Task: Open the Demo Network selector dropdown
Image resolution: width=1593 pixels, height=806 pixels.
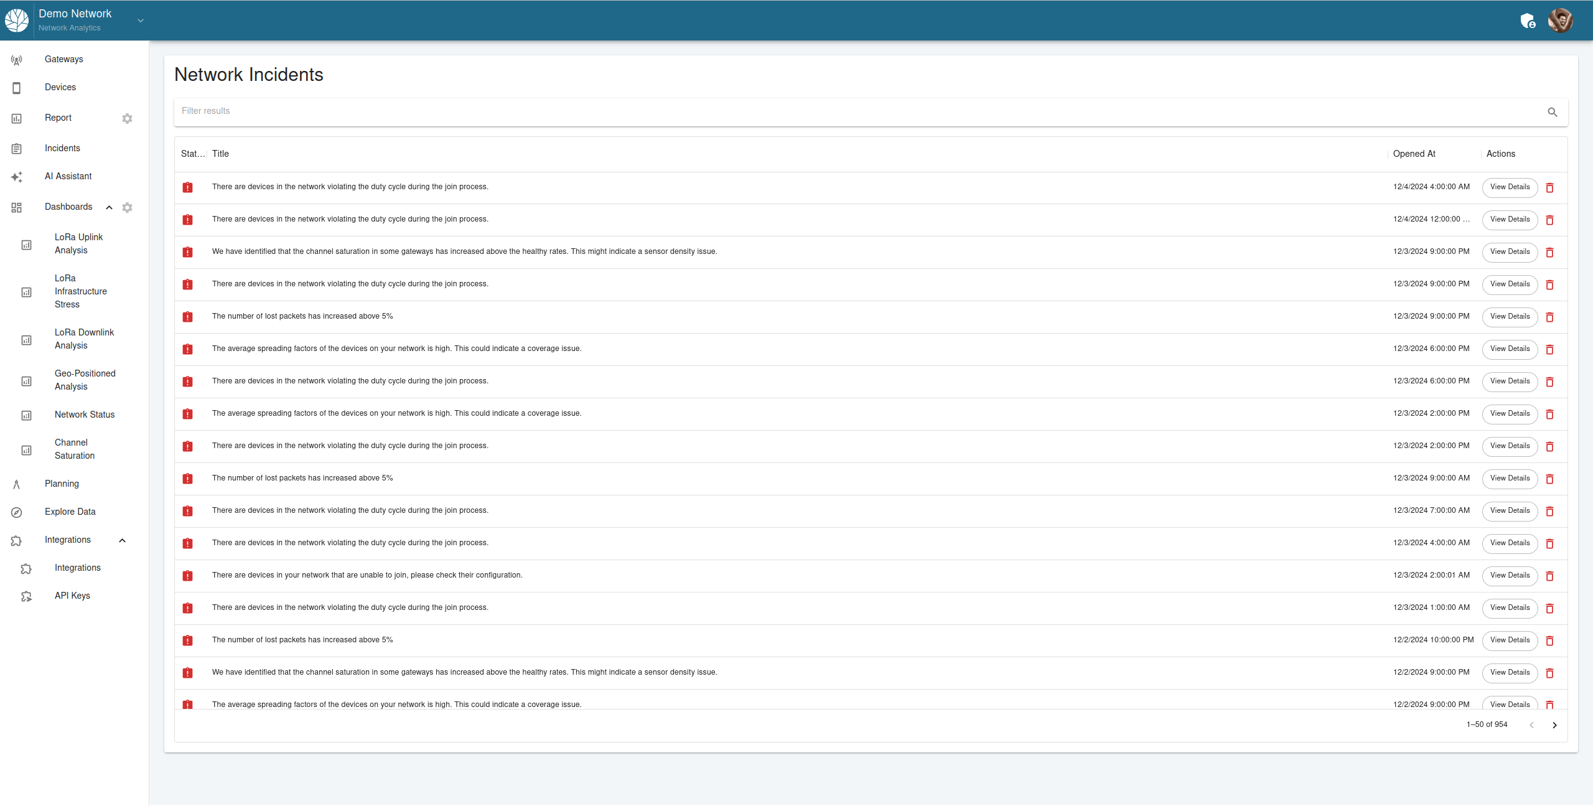Action: [141, 21]
